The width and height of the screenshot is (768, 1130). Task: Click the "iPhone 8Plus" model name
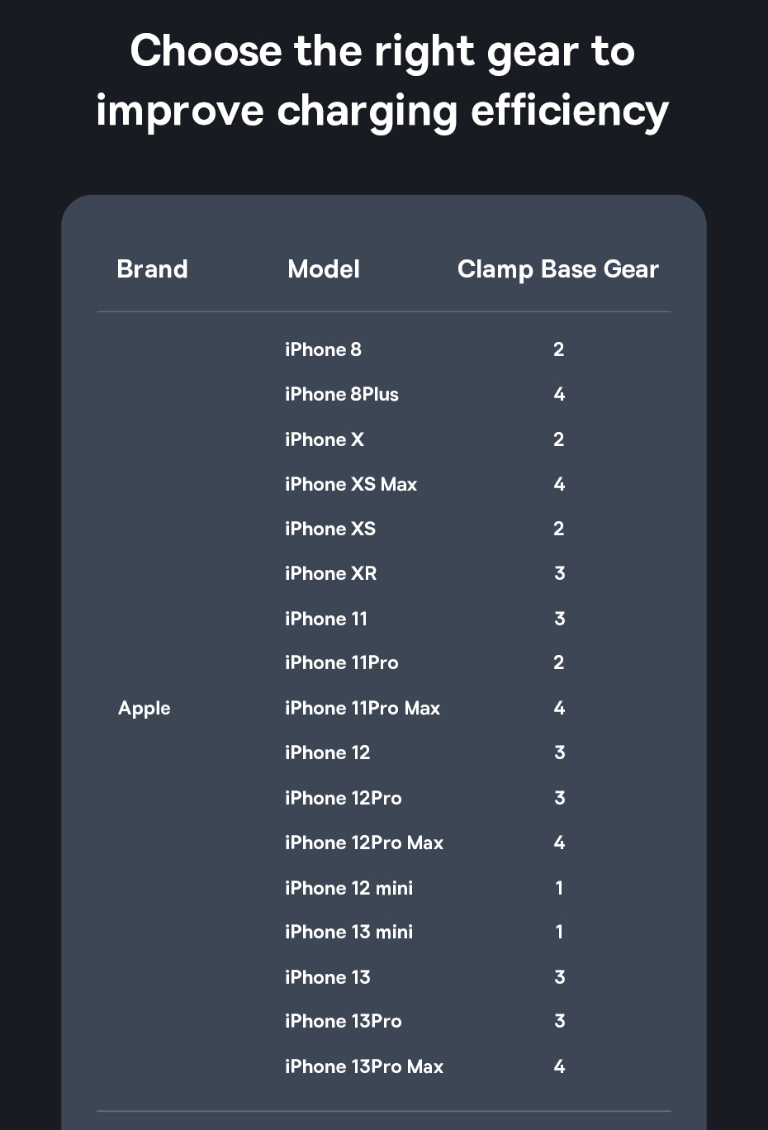click(341, 394)
